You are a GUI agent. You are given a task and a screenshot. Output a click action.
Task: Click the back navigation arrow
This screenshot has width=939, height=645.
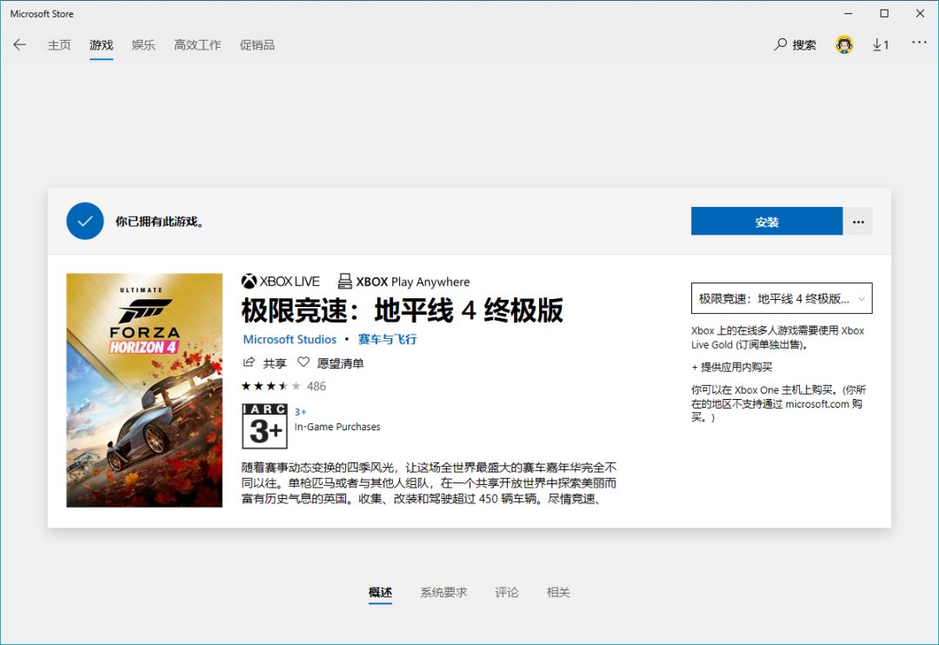[19, 44]
